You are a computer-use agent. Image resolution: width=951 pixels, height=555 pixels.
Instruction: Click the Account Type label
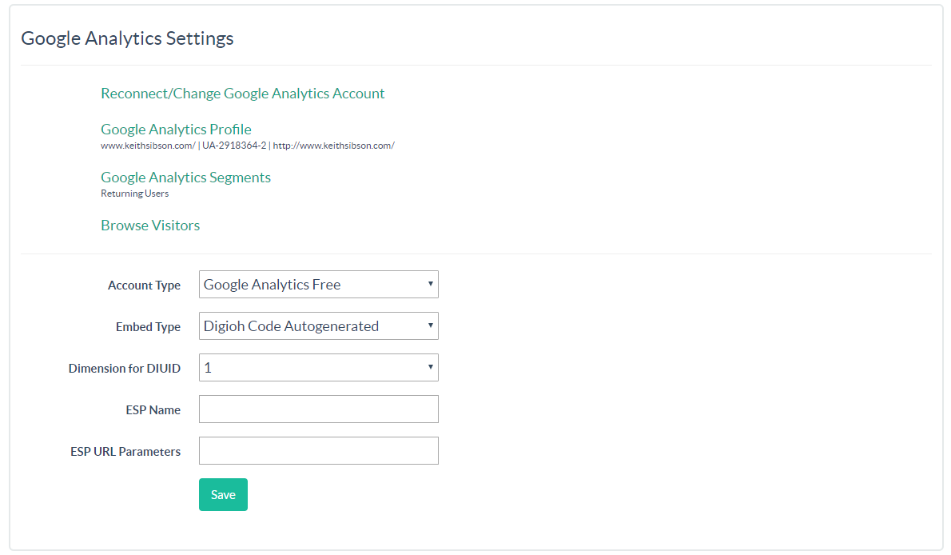[145, 285]
